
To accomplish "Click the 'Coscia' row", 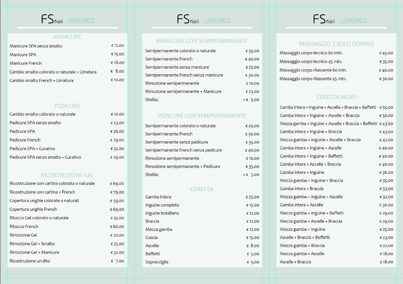I will pyautogui.click(x=151, y=237).
